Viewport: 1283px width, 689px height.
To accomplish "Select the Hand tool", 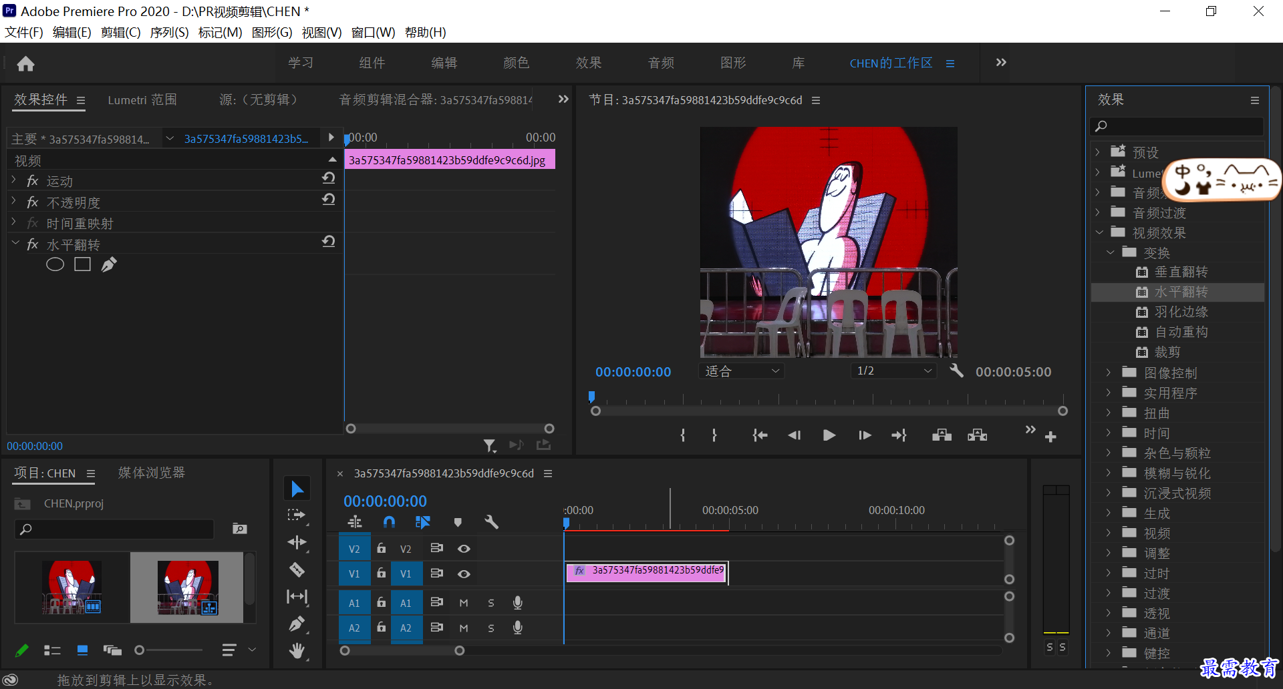I will tap(297, 650).
